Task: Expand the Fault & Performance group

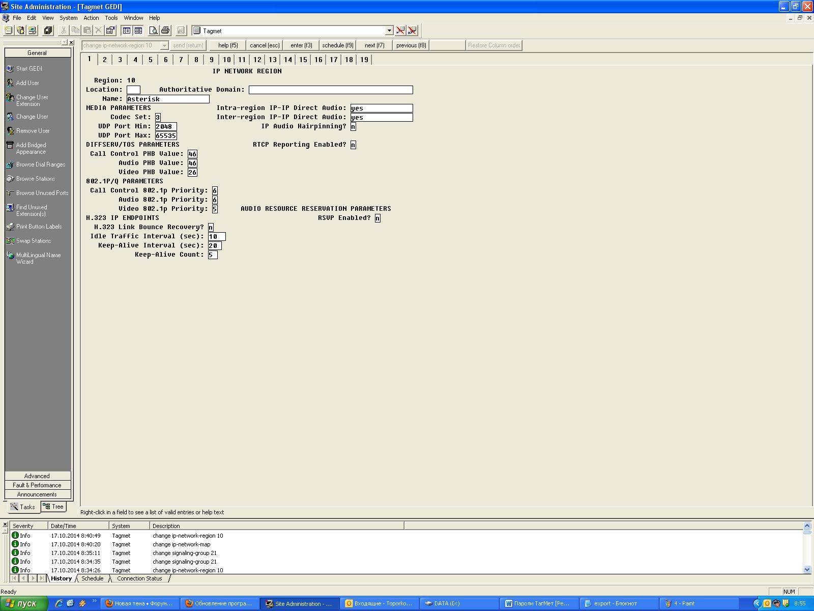Action: pos(38,485)
